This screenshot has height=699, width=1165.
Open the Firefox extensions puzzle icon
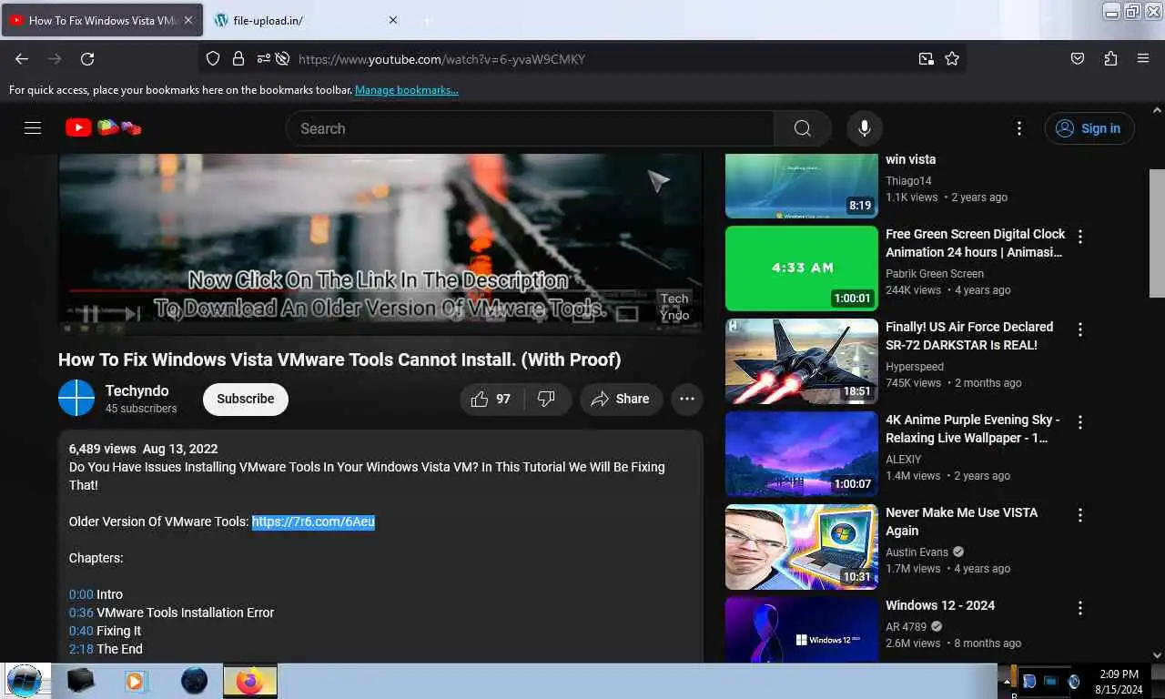1110,58
